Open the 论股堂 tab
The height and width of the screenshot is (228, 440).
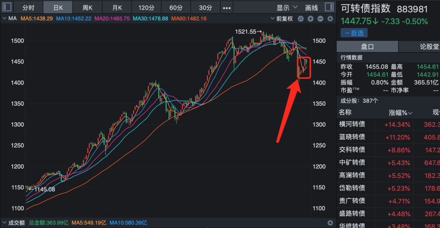[x=429, y=46]
